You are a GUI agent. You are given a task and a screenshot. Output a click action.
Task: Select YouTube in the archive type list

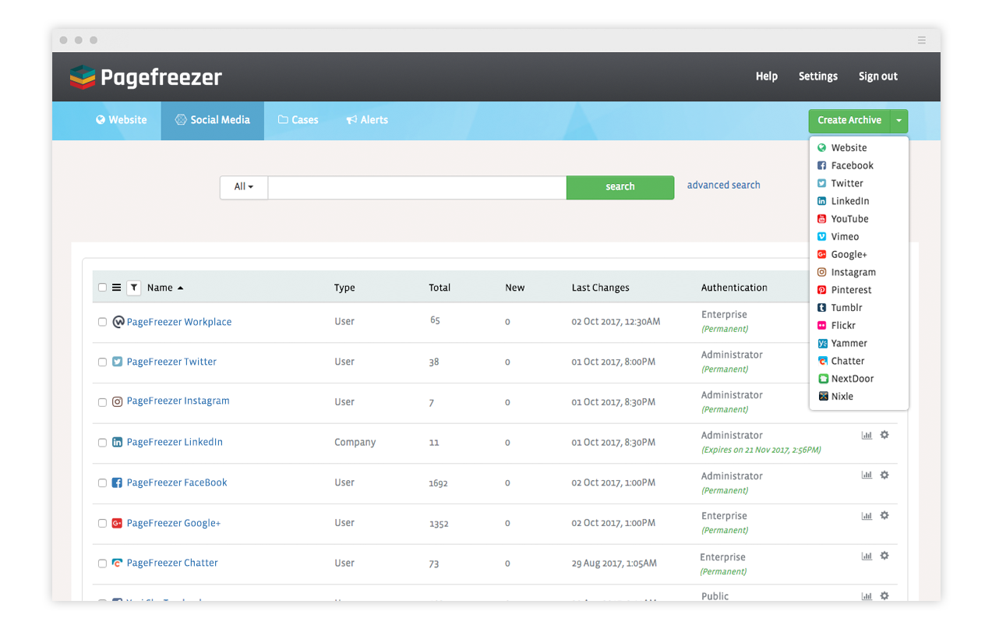(849, 219)
